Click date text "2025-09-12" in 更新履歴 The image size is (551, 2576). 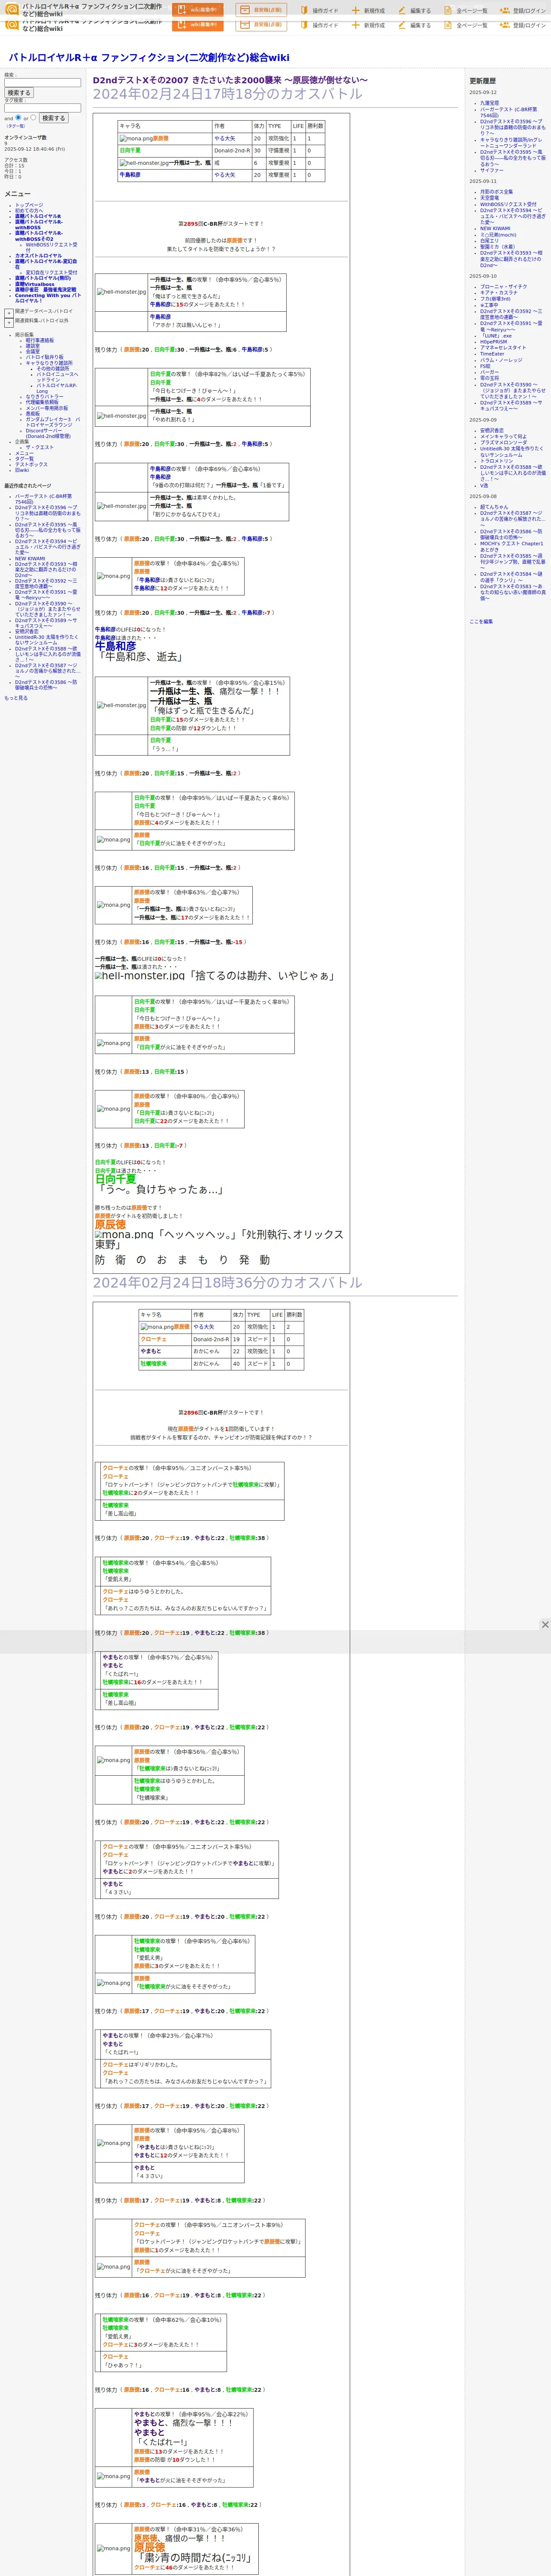[x=483, y=92]
